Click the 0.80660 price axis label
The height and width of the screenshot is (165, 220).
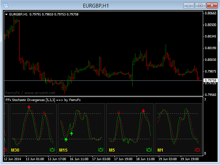pyautogui.click(x=210, y=13)
